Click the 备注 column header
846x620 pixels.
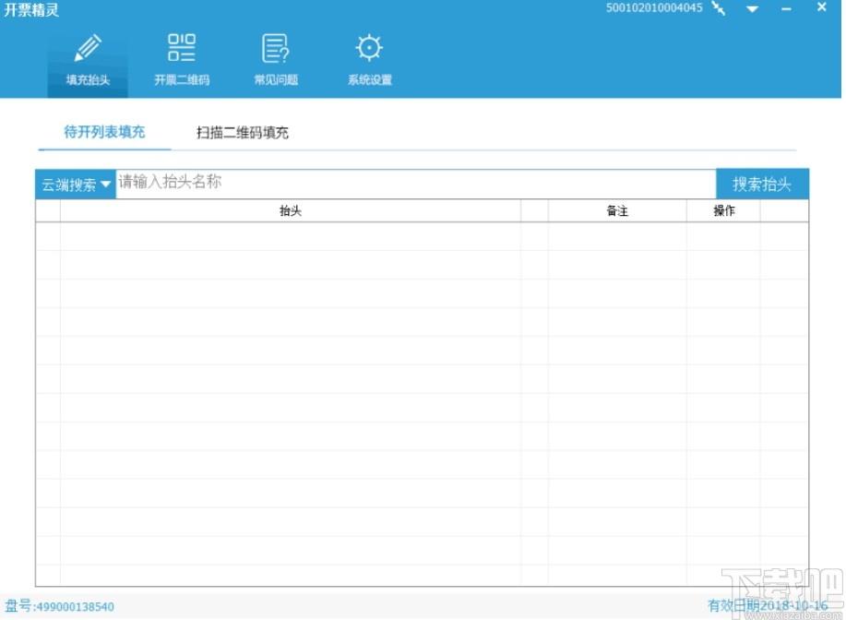[617, 211]
